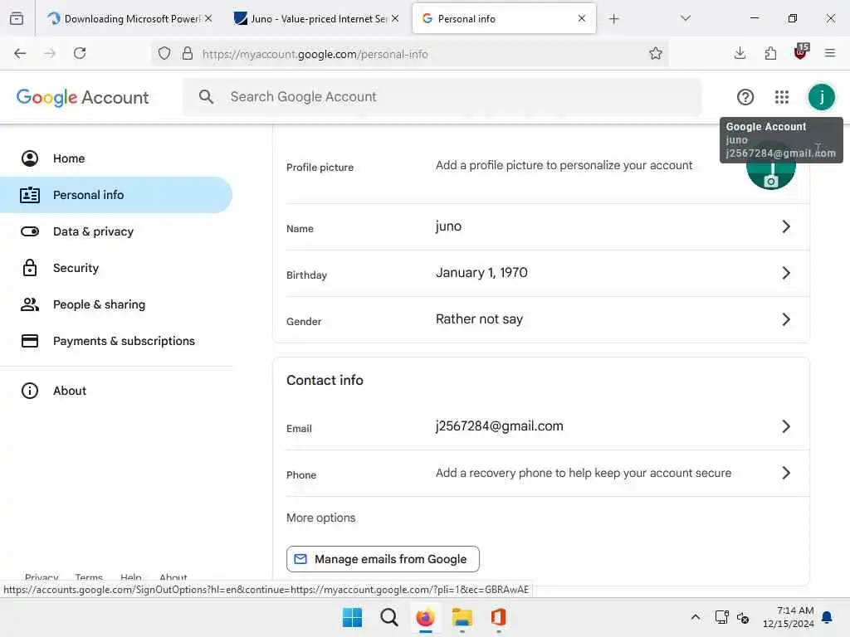The height and width of the screenshot is (637, 850).
Task: Click the network display tray icon
Action: [721, 617]
